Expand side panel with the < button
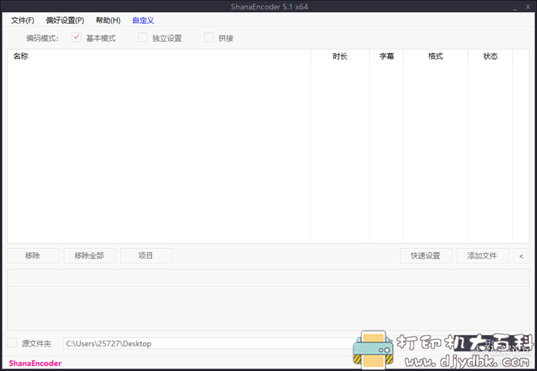Viewport: 537px width, 371px height. pyautogui.click(x=522, y=256)
